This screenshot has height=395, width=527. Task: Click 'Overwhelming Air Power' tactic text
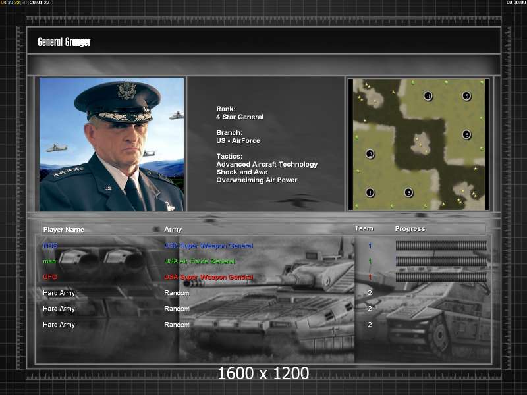click(x=257, y=180)
